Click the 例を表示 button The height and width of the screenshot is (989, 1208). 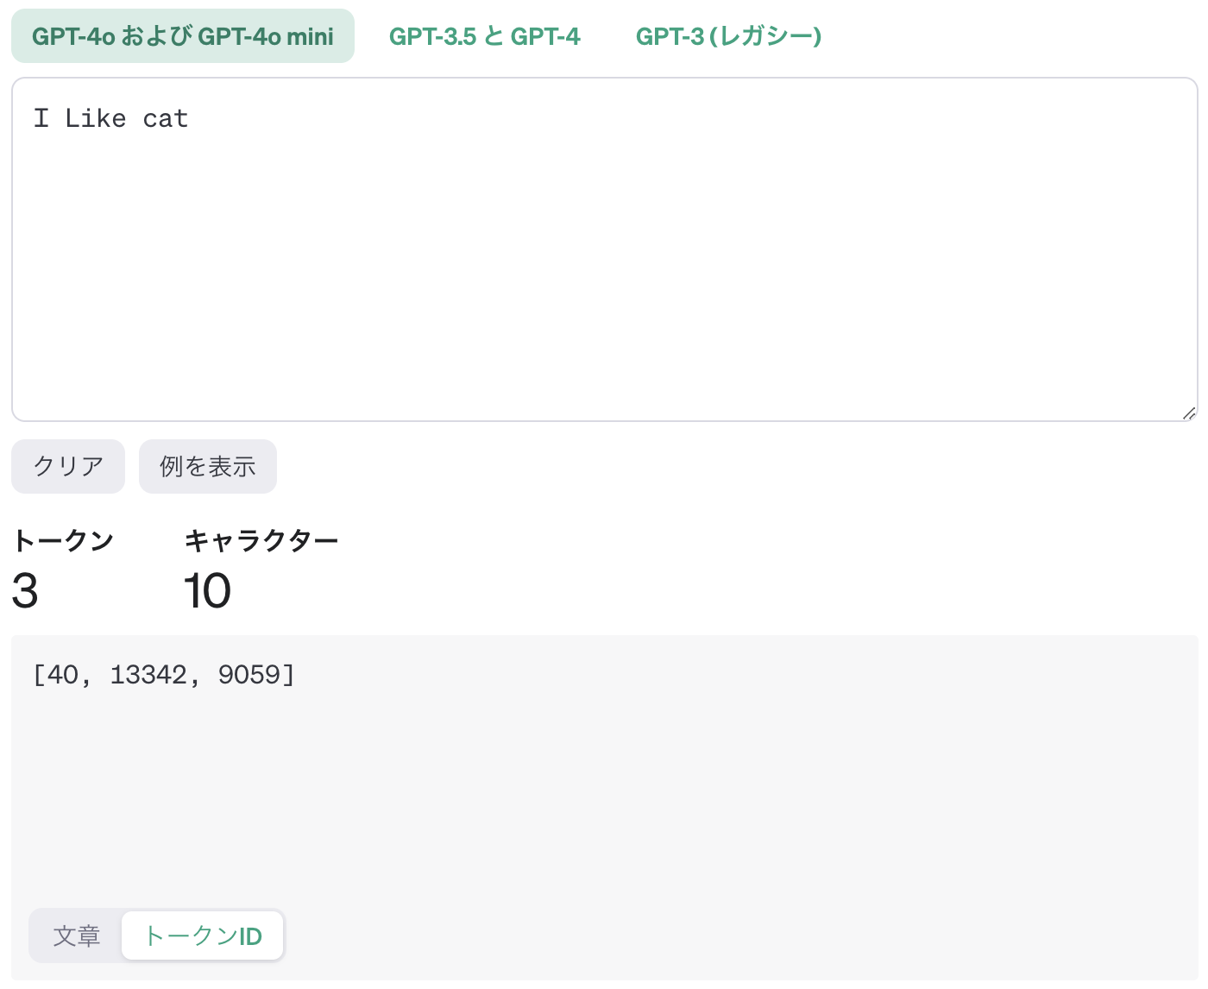pyautogui.click(x=208, y=466)
